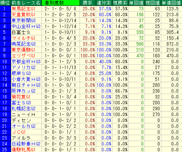This screenshot has width=182, height=152.
Task: Click the 複勝率 column header
Action: point(120,3)
